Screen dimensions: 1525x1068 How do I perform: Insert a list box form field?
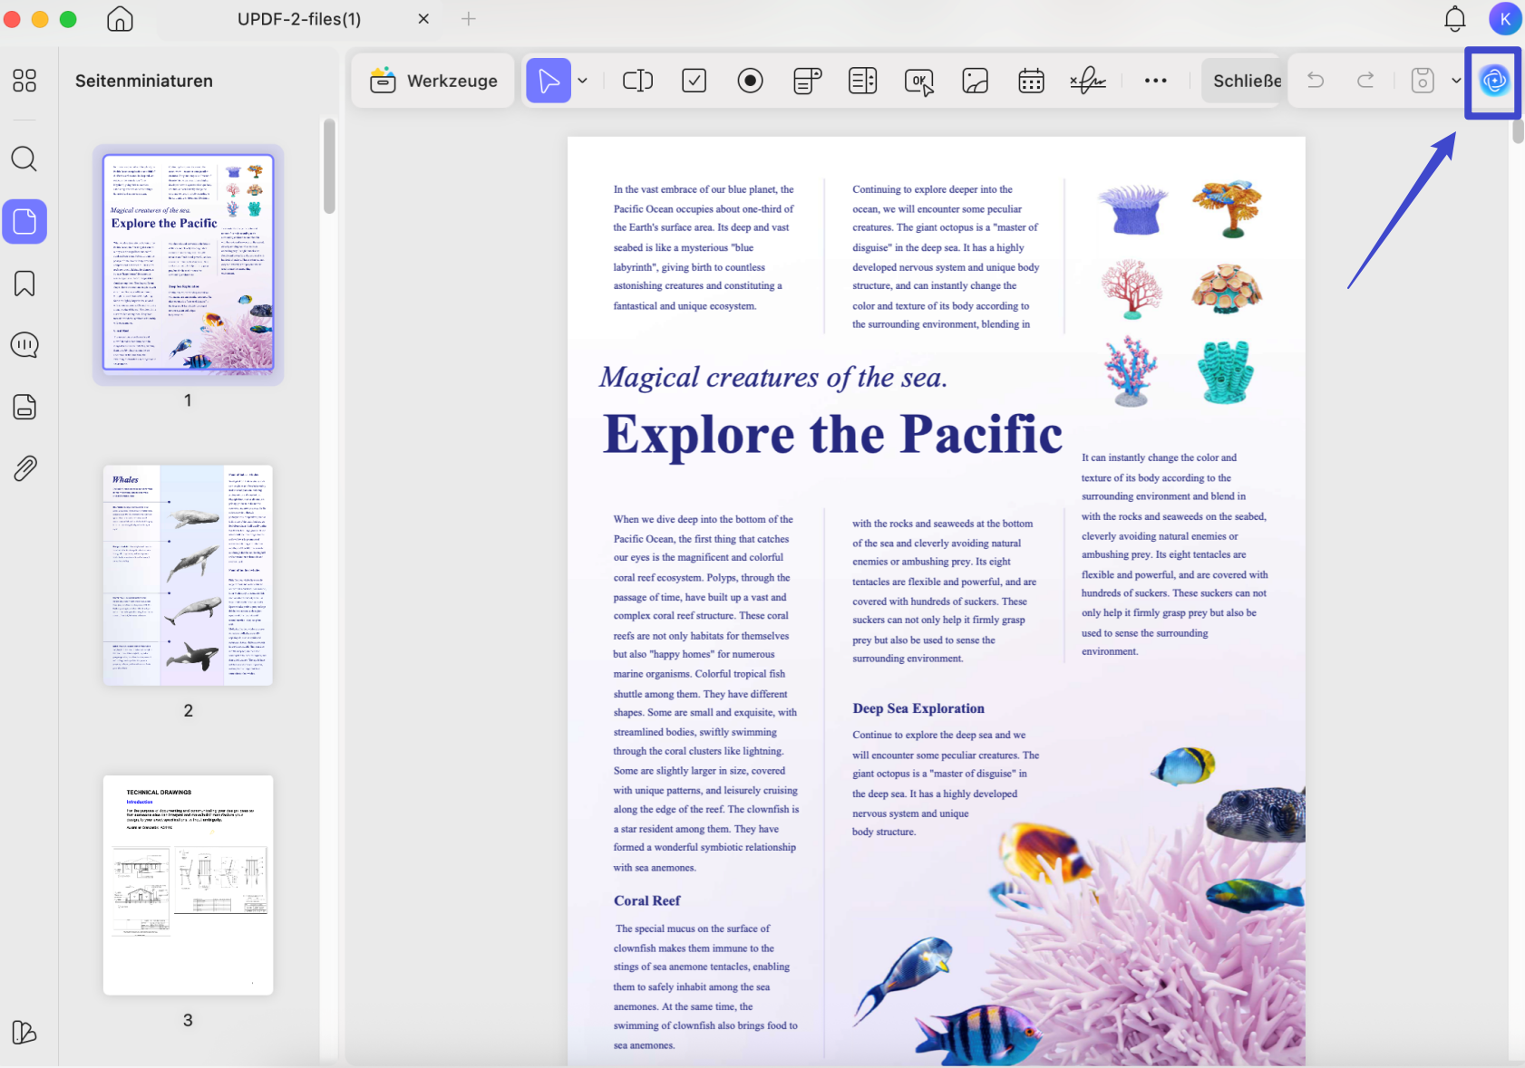pos(863,81)
